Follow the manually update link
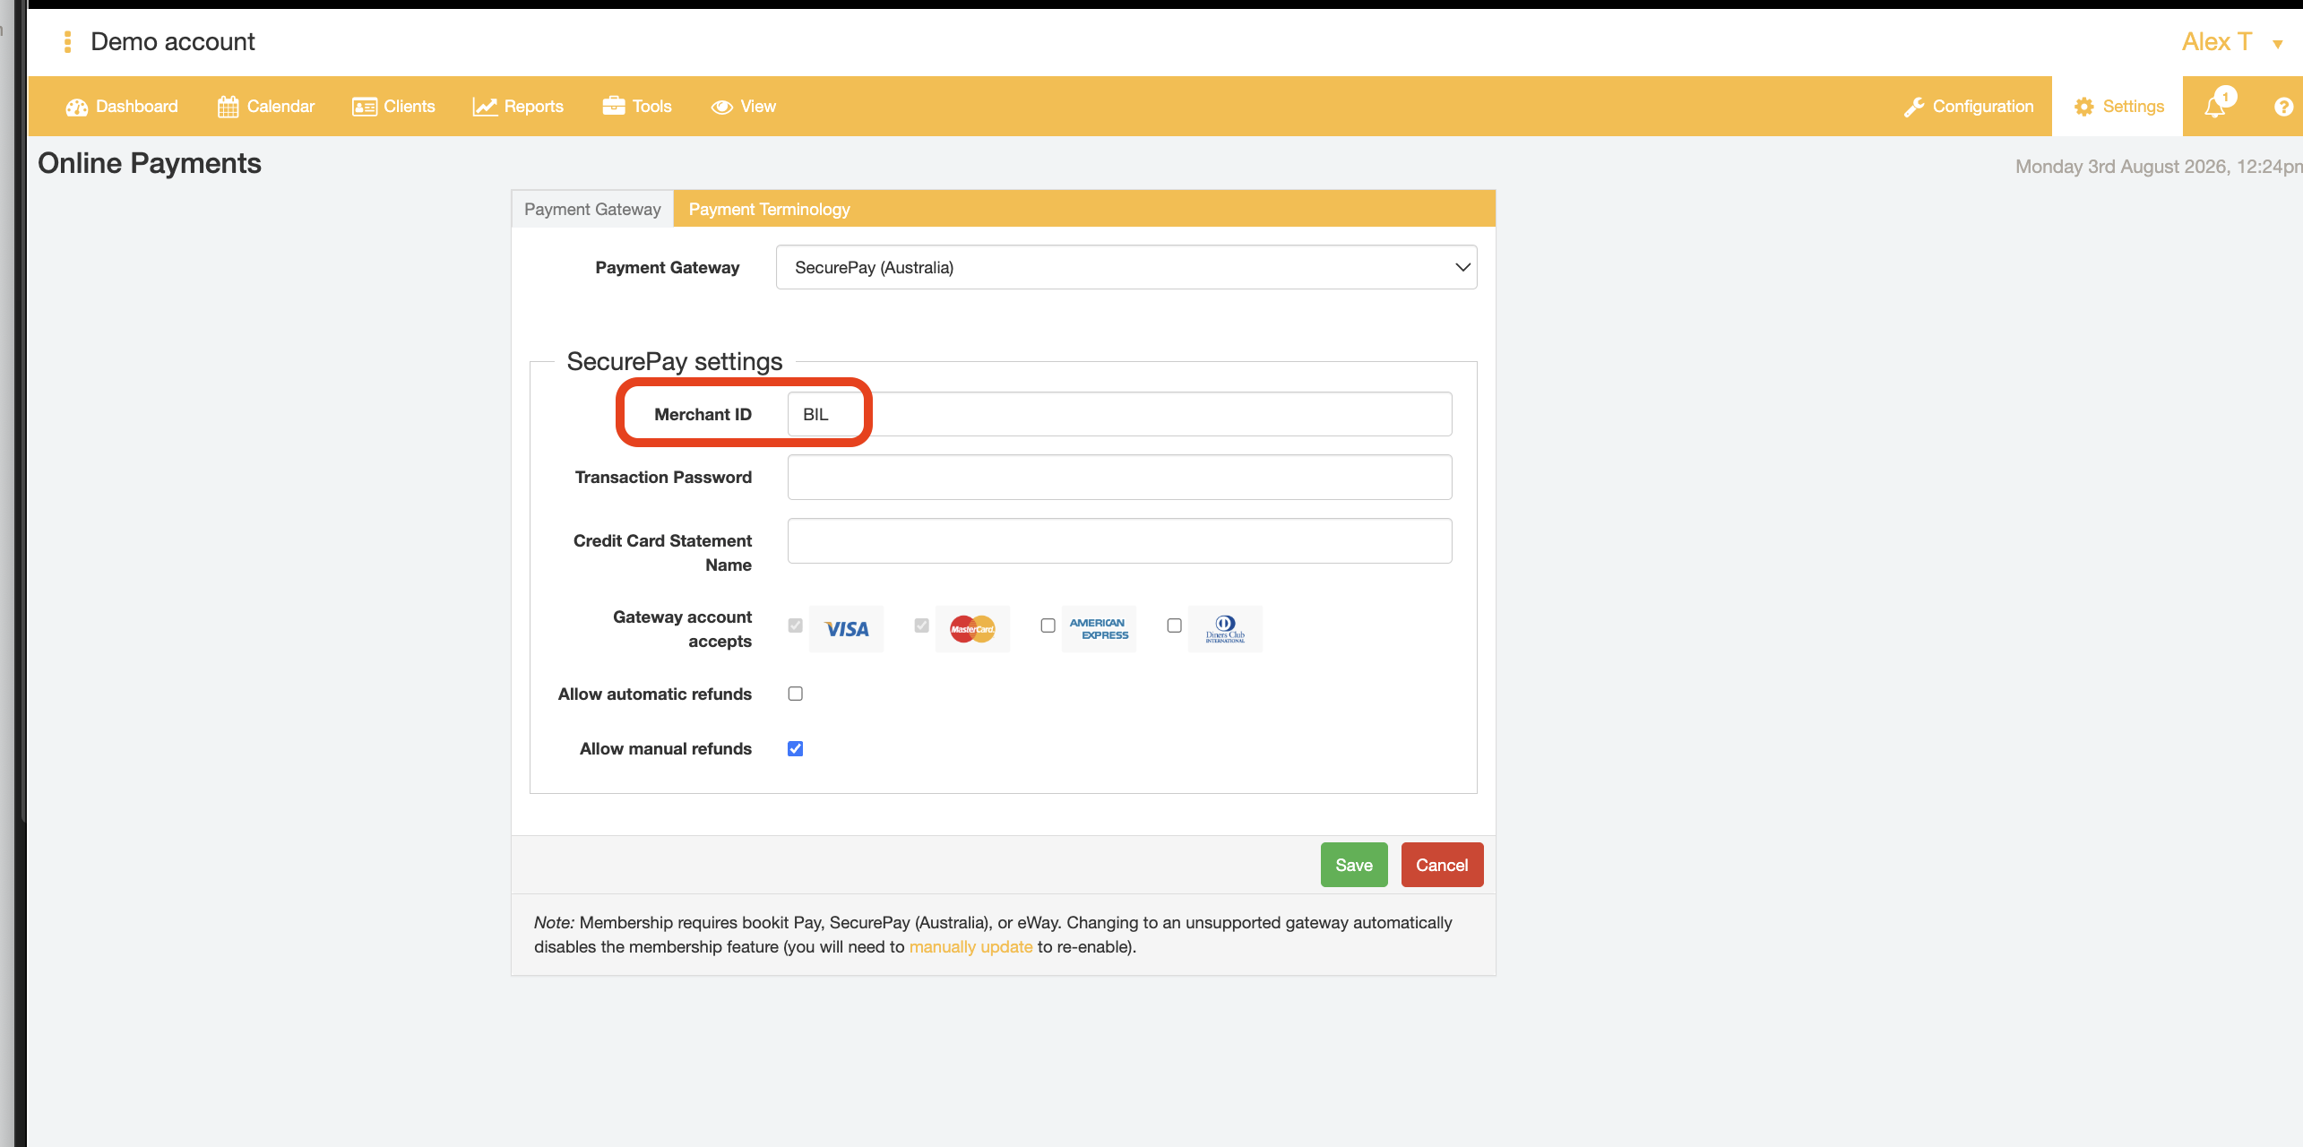This screenshot has height=1147, width=2303. [x=970, y=946]
